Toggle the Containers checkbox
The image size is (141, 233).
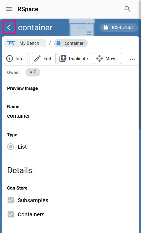click(11, 214)
